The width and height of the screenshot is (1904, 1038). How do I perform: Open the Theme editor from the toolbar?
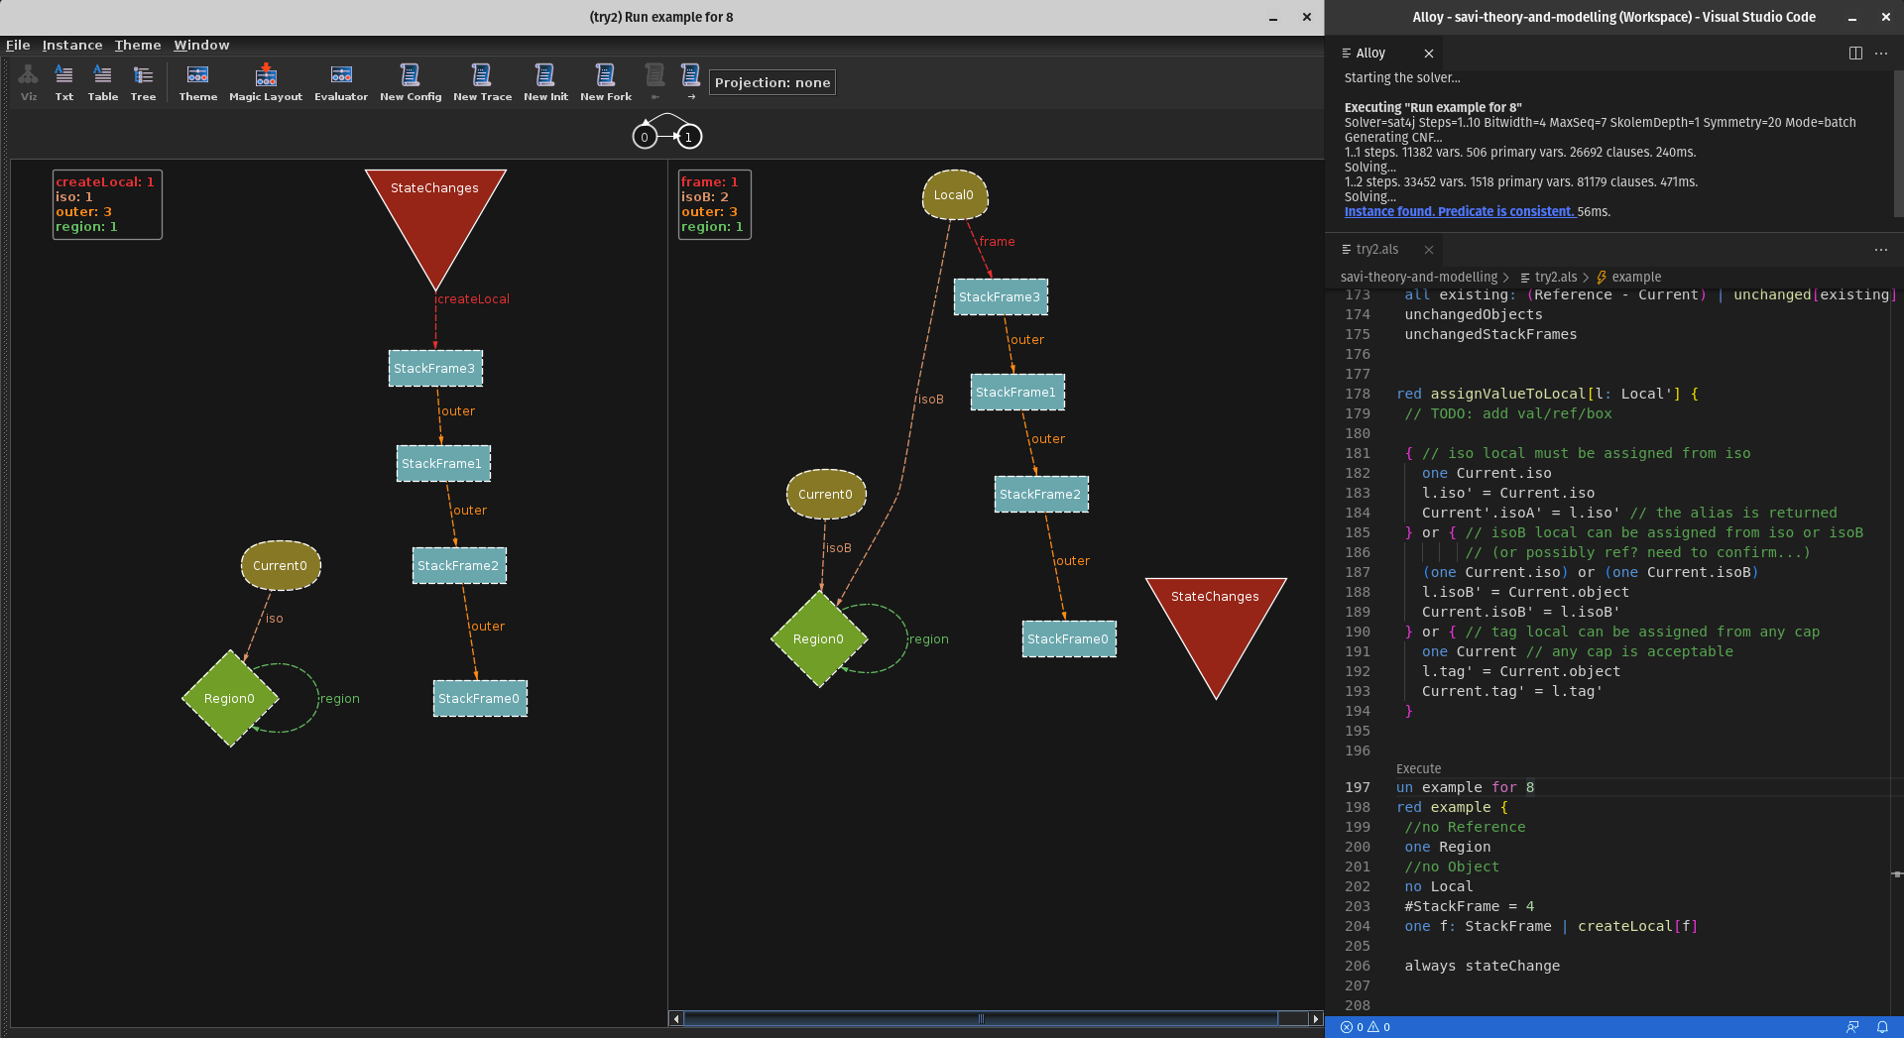click(x=197, y=82)
